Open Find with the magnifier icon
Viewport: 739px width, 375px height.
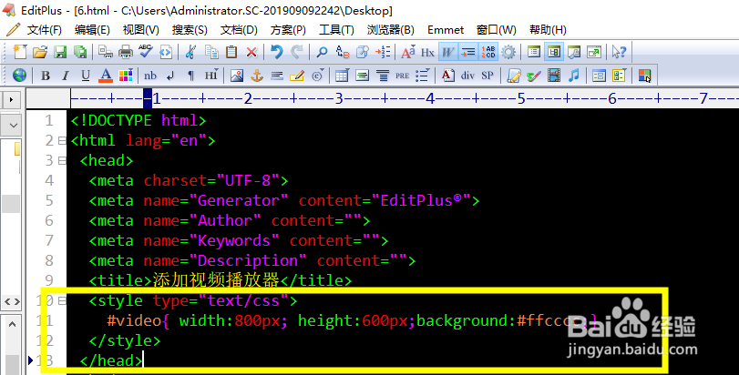click(322, 51)
